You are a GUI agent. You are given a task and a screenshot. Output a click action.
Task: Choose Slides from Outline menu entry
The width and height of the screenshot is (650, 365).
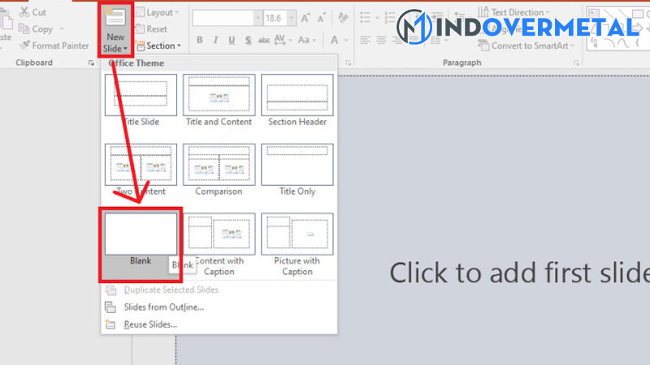click(x=163, y=307)
